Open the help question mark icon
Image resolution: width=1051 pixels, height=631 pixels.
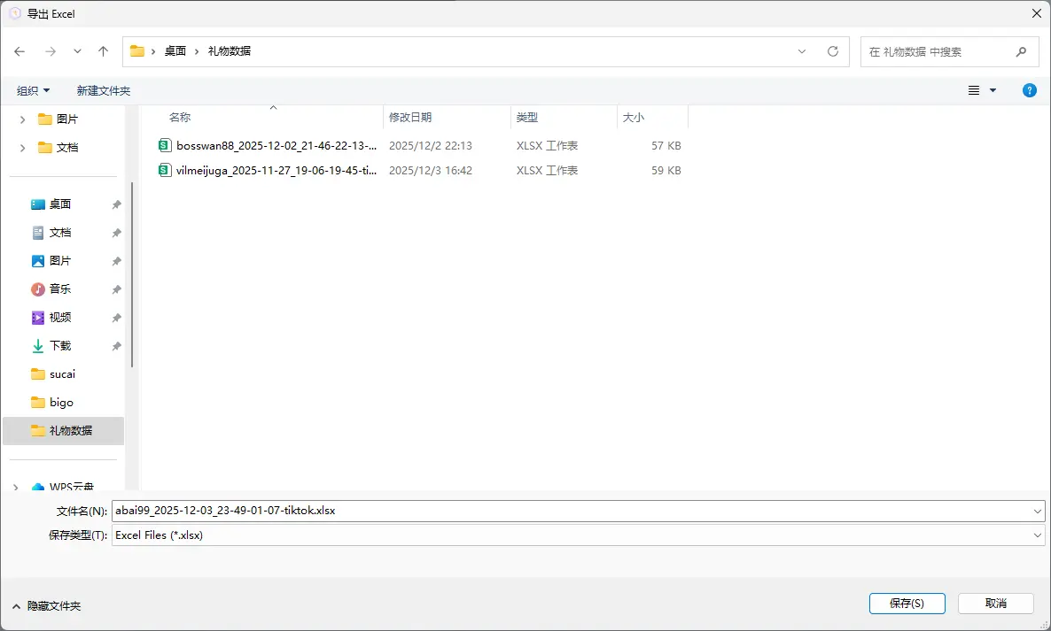(1029, 90)
